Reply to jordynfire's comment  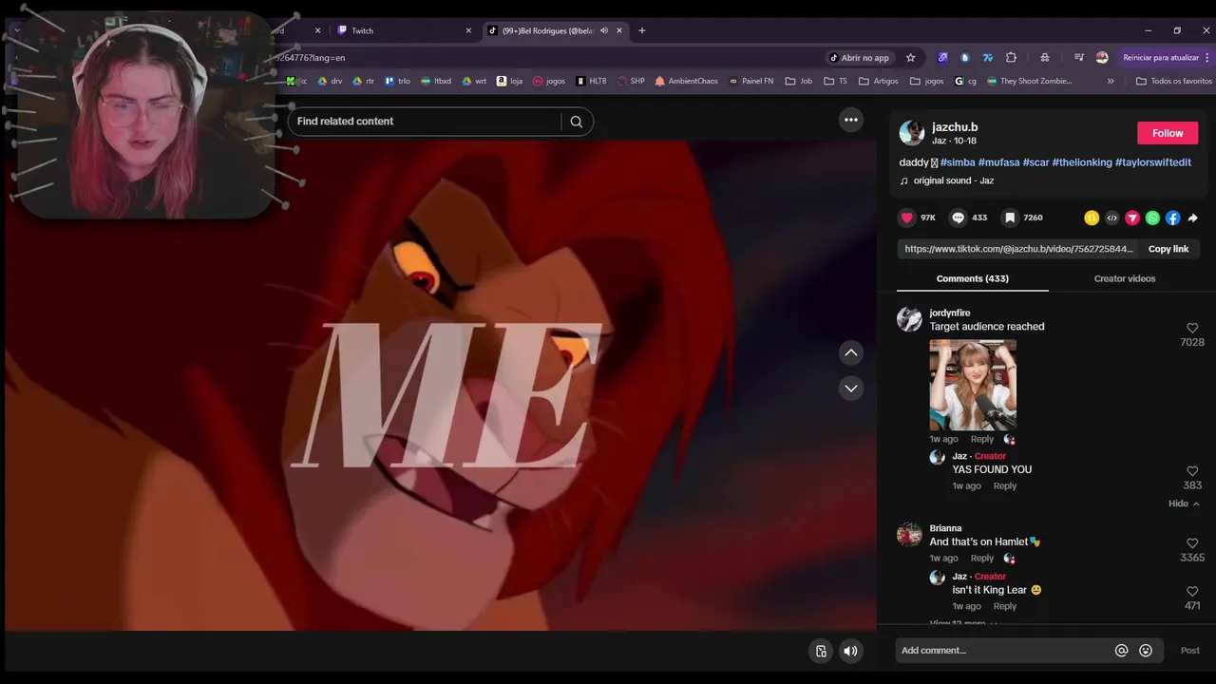point(982,439)
